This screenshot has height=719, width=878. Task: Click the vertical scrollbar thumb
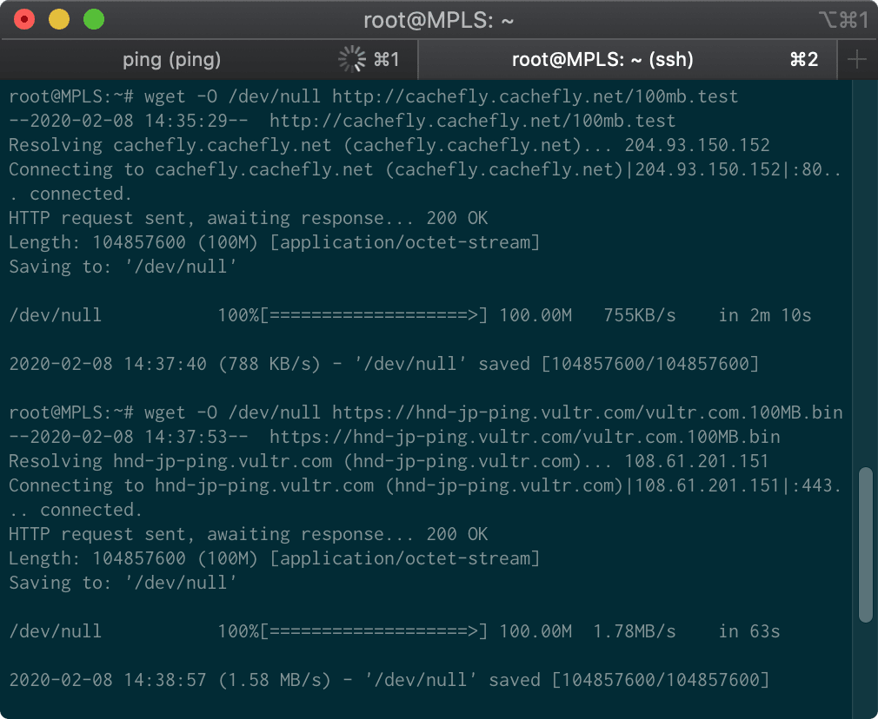[865, 544]
